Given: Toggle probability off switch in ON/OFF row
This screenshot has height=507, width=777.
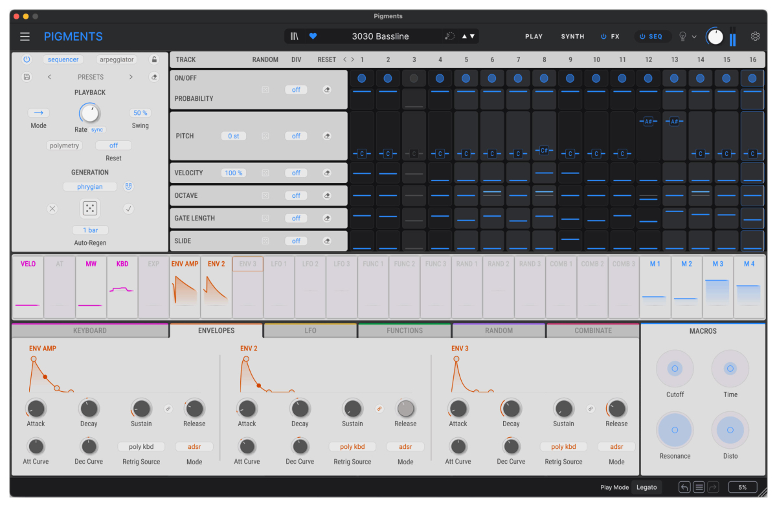Looking at the screenshot, I should (x=296, y=89).
